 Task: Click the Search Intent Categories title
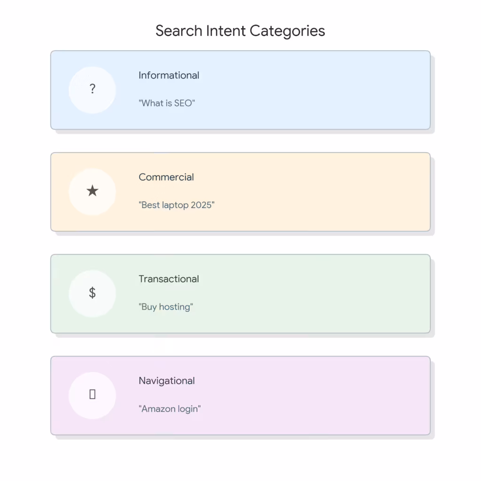[240, 31]
